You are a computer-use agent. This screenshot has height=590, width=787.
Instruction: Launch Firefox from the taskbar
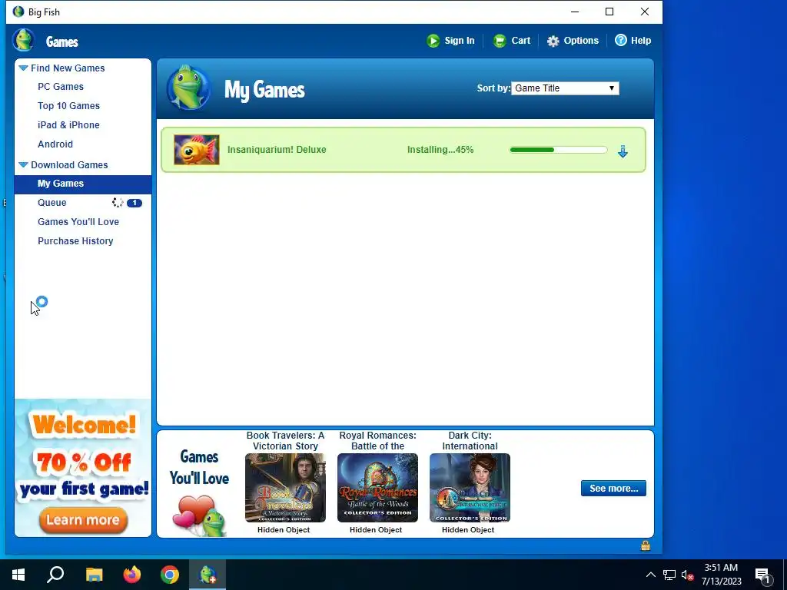132,575
